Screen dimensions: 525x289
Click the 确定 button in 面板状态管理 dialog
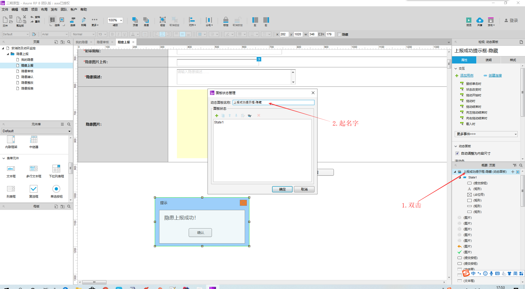[282, 189]
